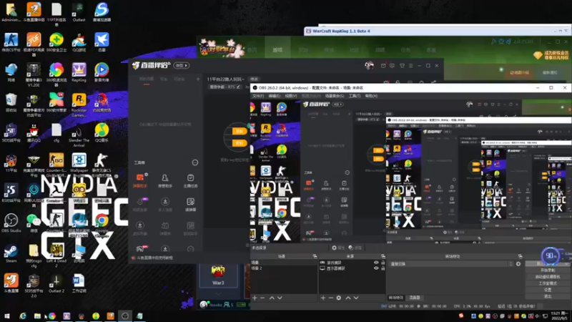Viewport: 572px width, 322px height.
Task: Remove the selected source in OBS
Action: (331, 298)
